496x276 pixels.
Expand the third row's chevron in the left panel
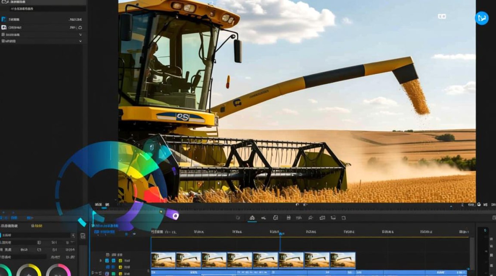[80, 35]
